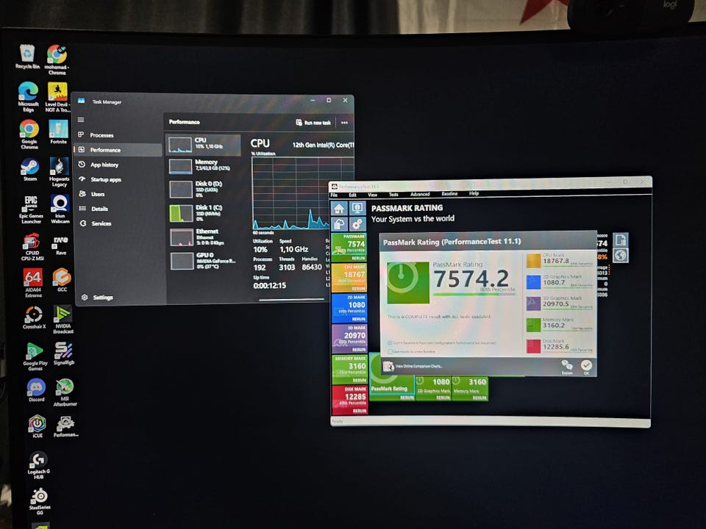Screen dimensions: 706x529
Task: Click the system information monitor icon in PerformanceTest
Action: pos(357,208)
